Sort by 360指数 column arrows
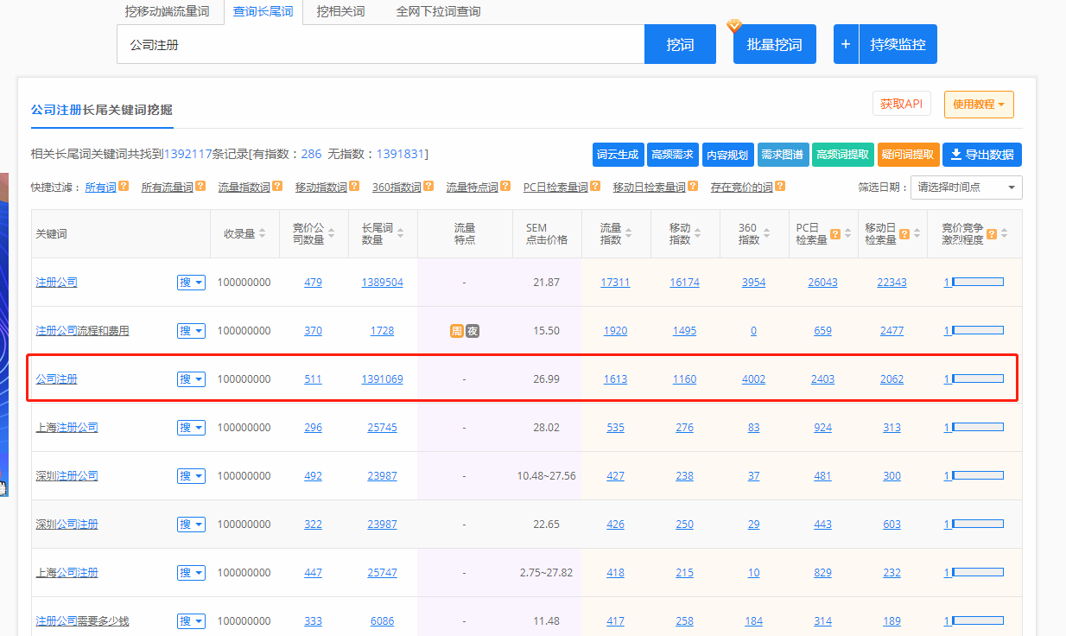 765,233
